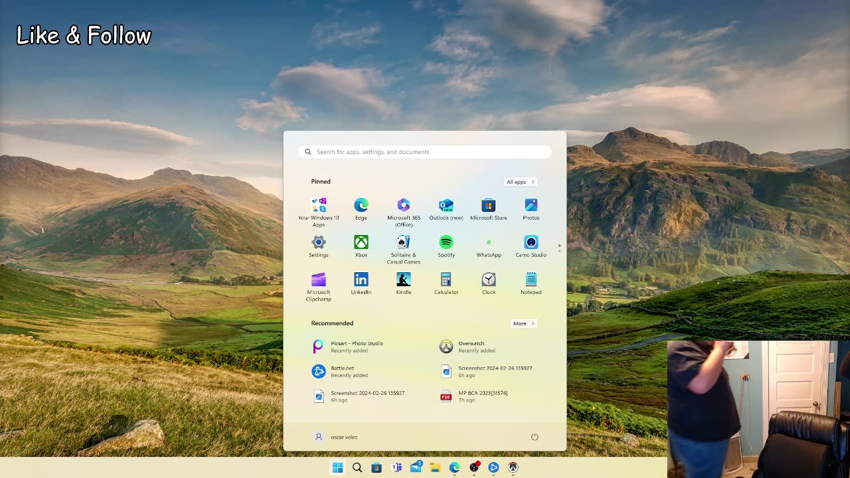The height and width of the screenshot is (478, 850).
Task: Open Microsoft Teams on the taskbar
Action: tap(396, 467)
